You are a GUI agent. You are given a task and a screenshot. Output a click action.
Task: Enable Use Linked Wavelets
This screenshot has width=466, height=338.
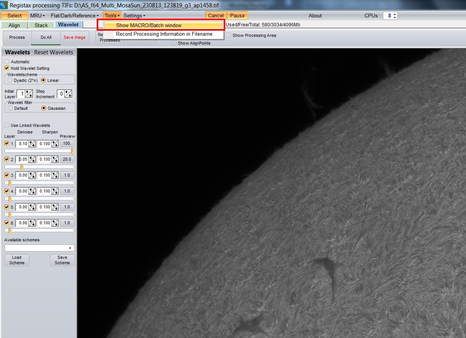[7, 125]
